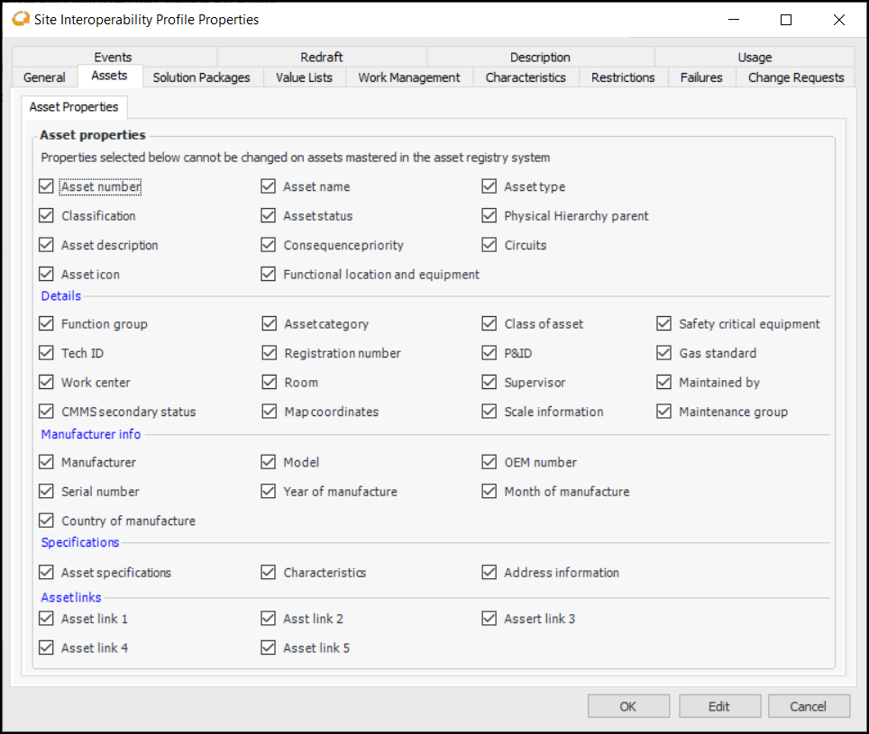
Task: Select the Change Requests tab
Action: click(795, 77)
